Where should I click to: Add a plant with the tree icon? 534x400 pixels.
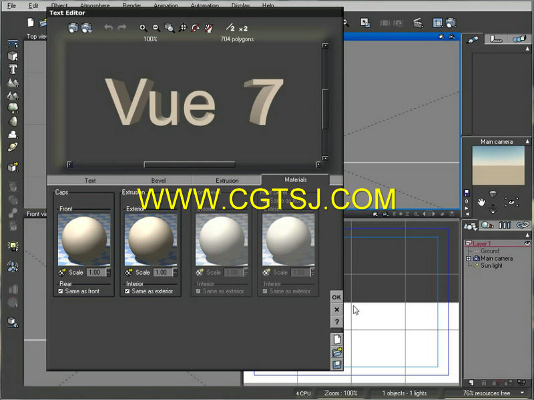click(13, 108)
